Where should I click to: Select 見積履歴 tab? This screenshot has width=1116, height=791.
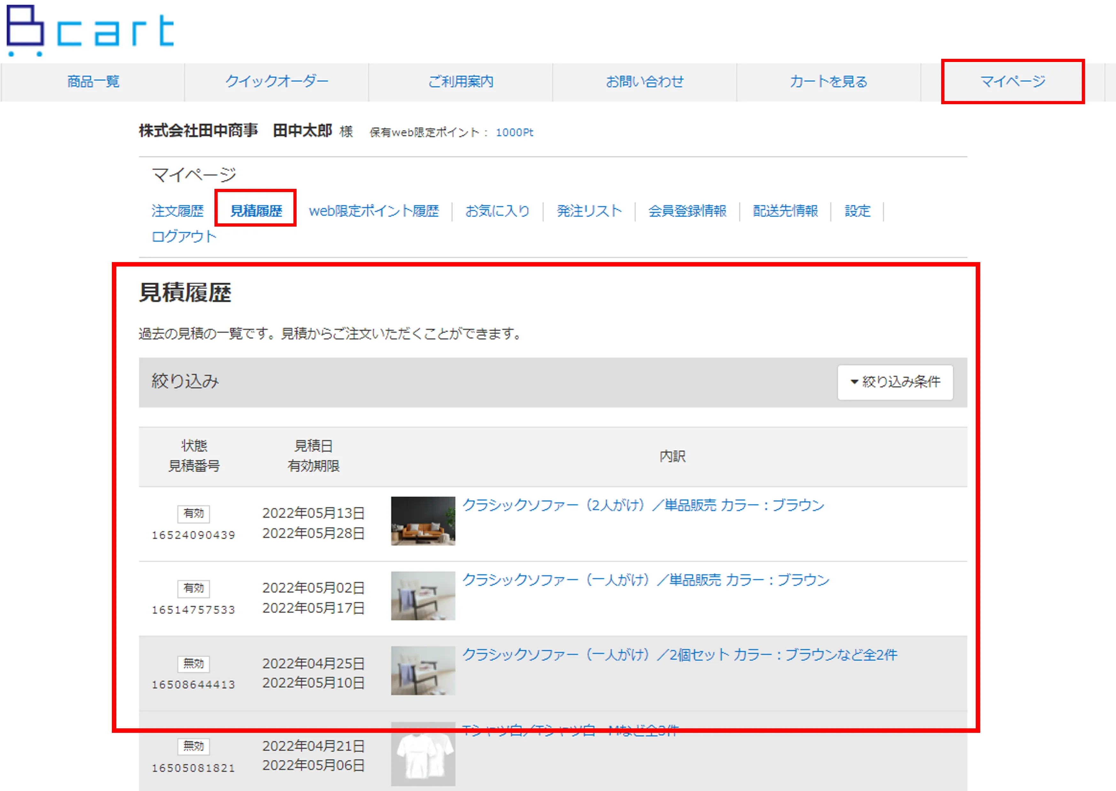256,211
